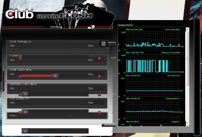The image size is (202, 137).
Task: Click the Core Clock,MHz graph
Action: pyautogui.click(x=153, y=41)
